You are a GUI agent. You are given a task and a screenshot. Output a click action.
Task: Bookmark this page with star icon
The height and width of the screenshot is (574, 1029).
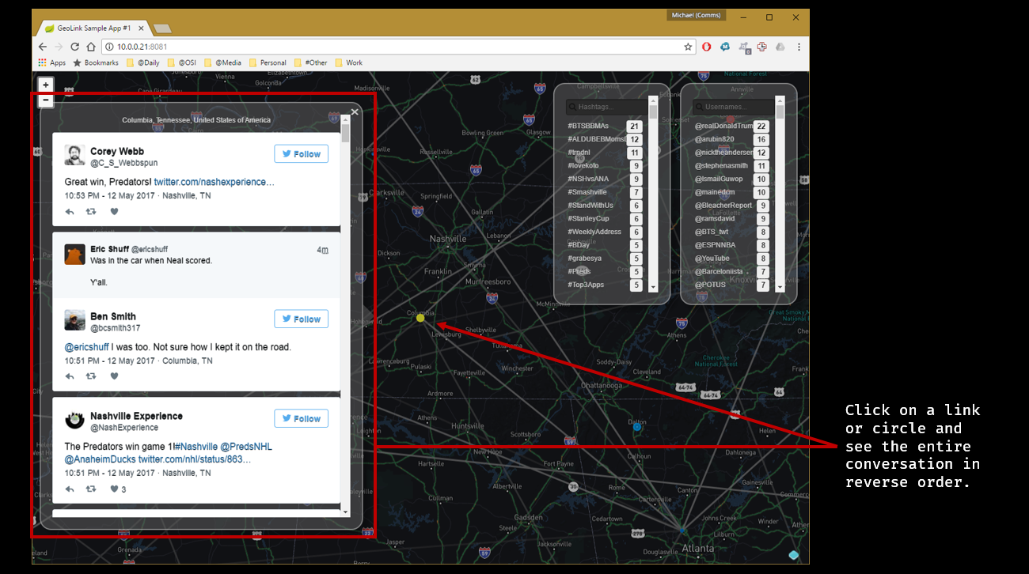tap(688, 47)
